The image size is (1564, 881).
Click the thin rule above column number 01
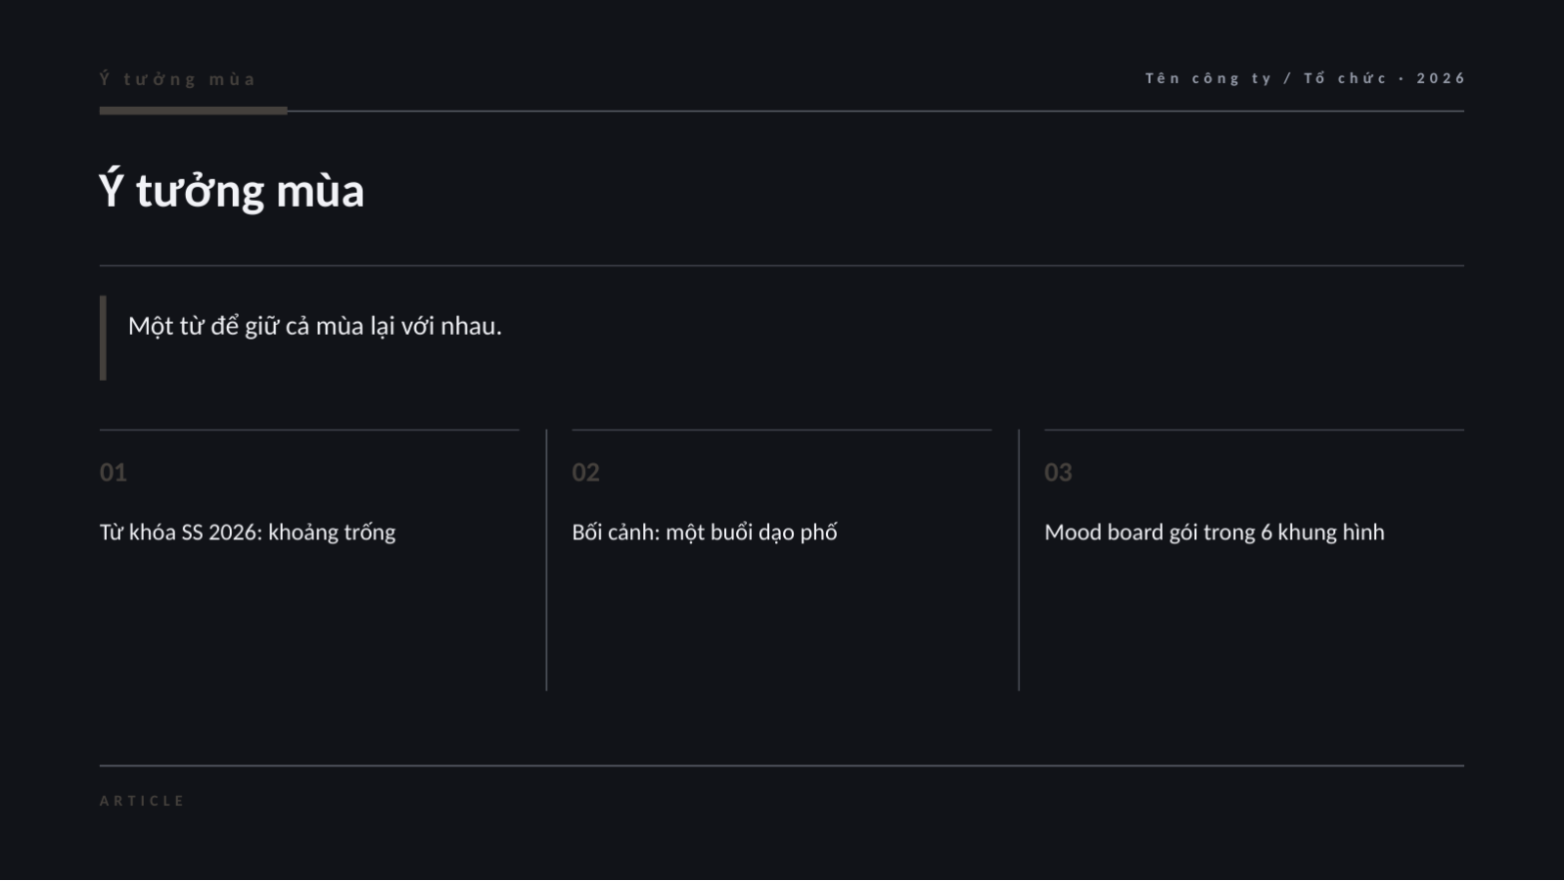309,430
